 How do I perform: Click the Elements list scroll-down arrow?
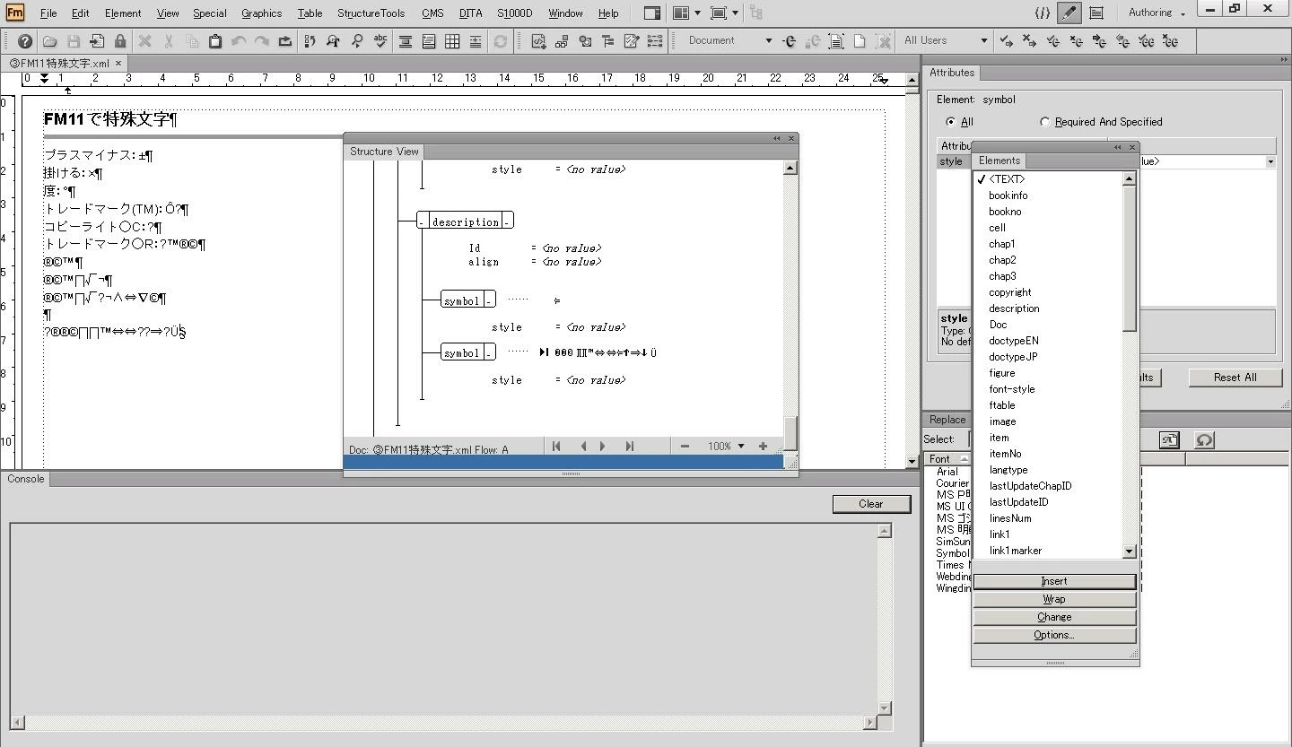(1130, 552)
